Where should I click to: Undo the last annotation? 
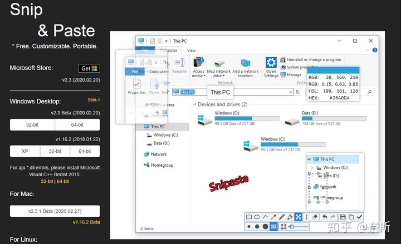point(325,217)
